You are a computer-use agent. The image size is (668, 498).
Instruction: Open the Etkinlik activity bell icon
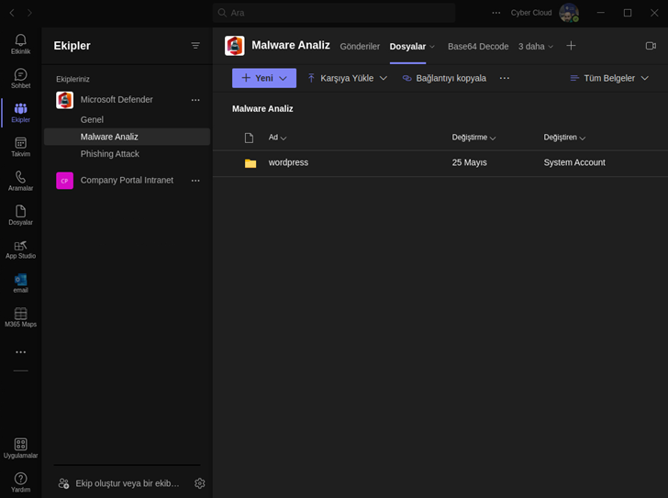pyautogui.click(x=20, y=44)
